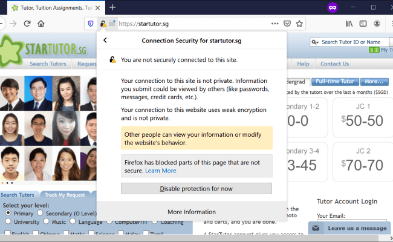Click tutor photo with blue background and glasses
This screenshot has height=242, width=393.
38,93
